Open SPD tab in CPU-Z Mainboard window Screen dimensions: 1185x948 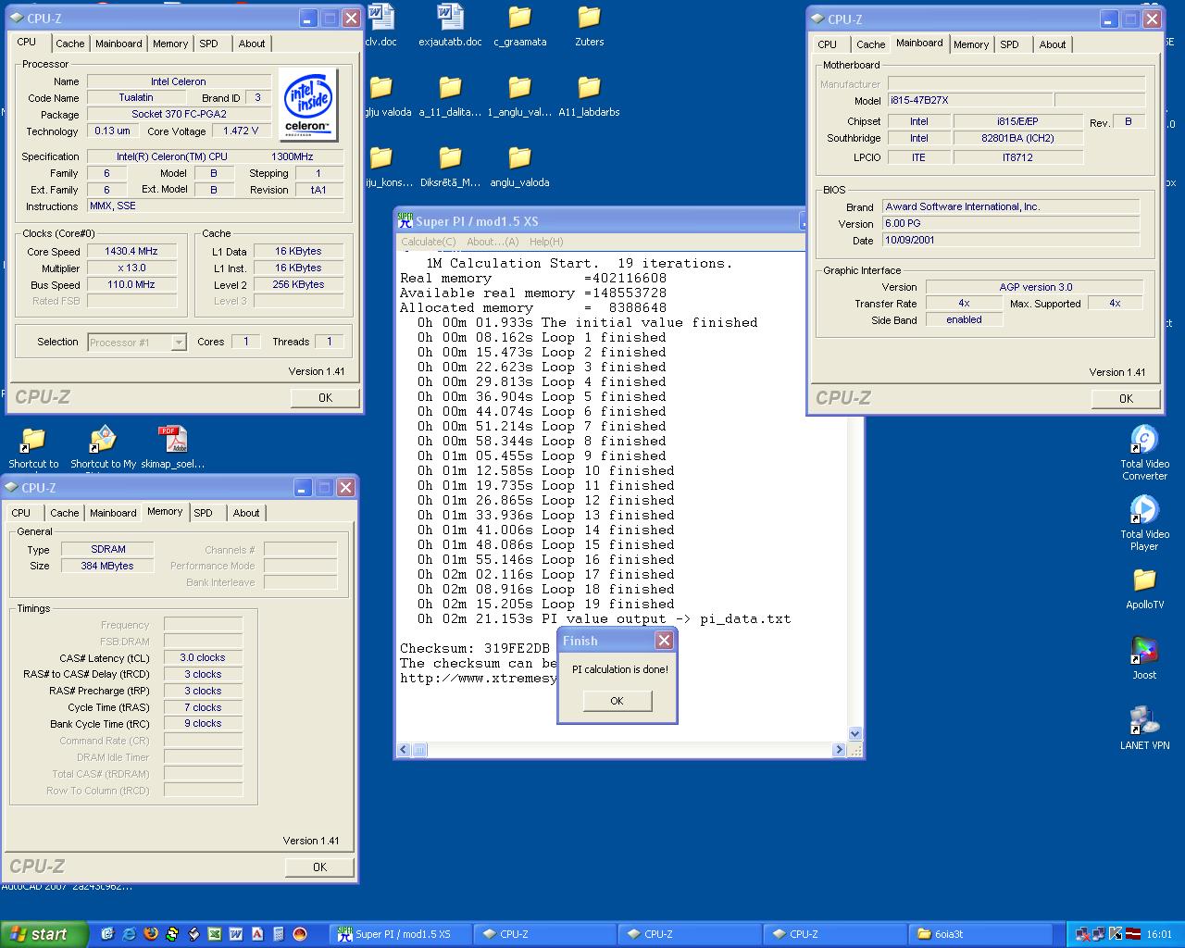tap(1010, 44)
